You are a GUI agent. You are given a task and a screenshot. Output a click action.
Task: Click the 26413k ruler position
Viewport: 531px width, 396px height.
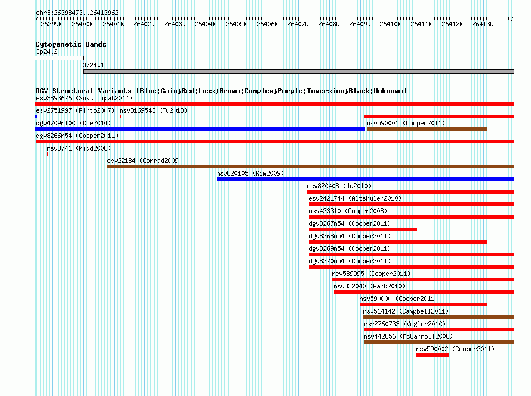[x=483, y=24]
